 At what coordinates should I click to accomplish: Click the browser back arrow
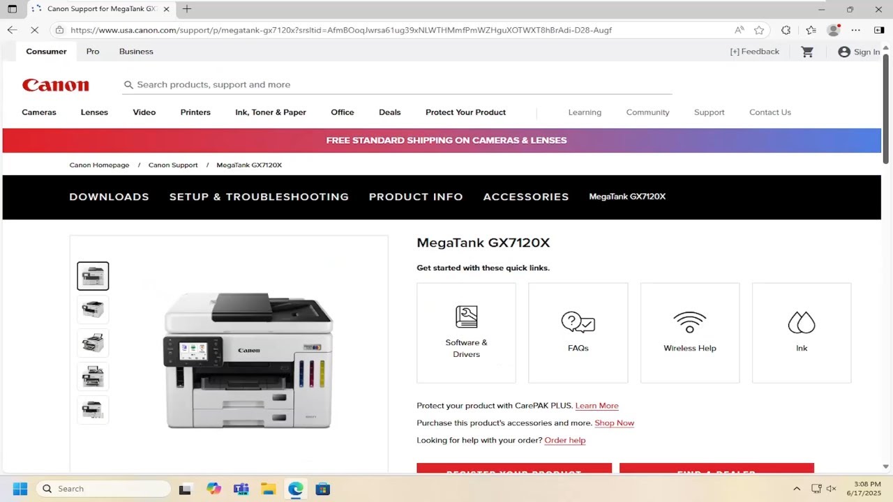(12, 30)
